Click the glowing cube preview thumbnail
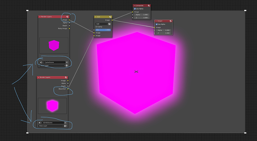Image resolution: width=257 pixels, height=141 pixels. coord(52,106)
